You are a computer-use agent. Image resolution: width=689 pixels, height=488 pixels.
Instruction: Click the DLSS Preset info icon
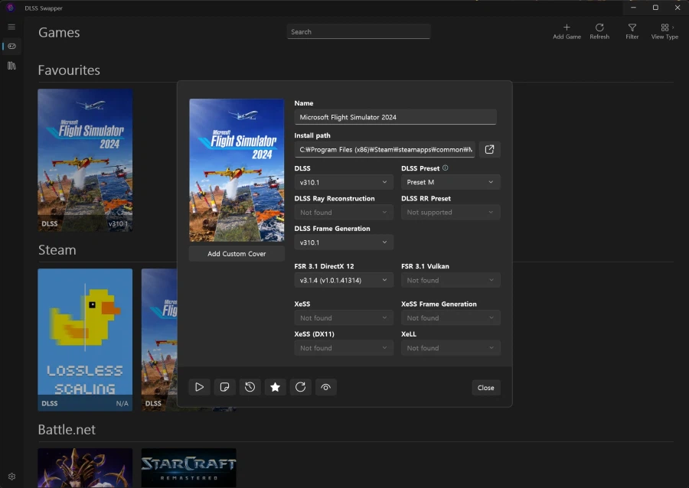[446, 168]
